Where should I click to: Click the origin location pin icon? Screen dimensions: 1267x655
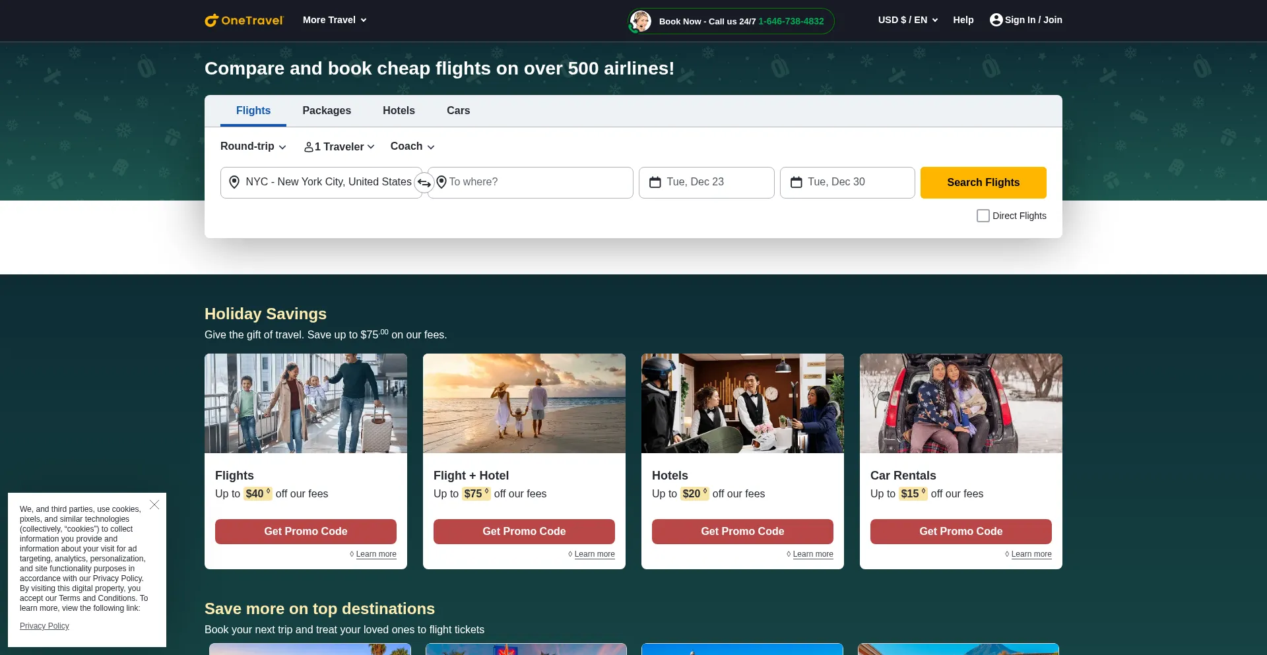point(234,182)
